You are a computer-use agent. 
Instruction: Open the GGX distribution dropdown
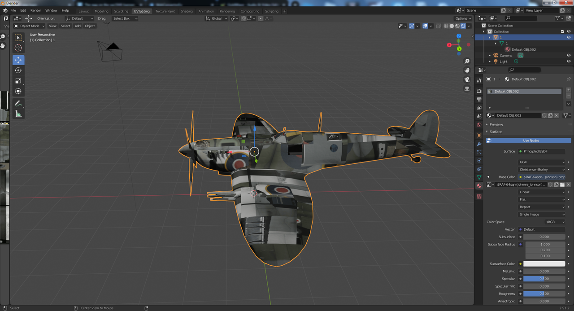pos(542,162)
